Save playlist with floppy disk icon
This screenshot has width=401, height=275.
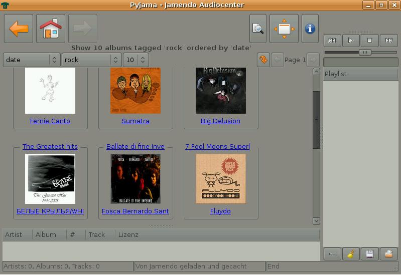tap(369, 254)
